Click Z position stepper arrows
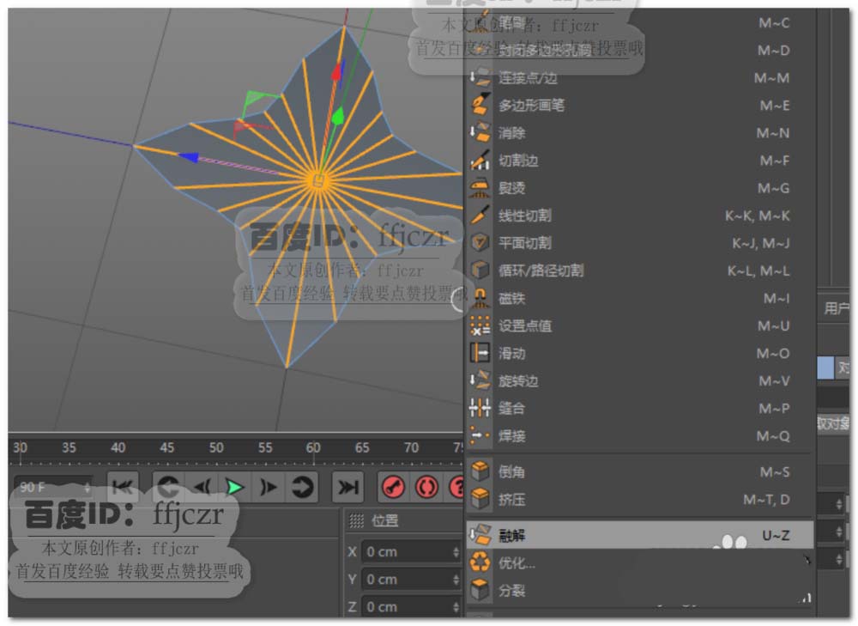Image resolution: width=858 pixels, height=626 pixels. pos(456,606)
